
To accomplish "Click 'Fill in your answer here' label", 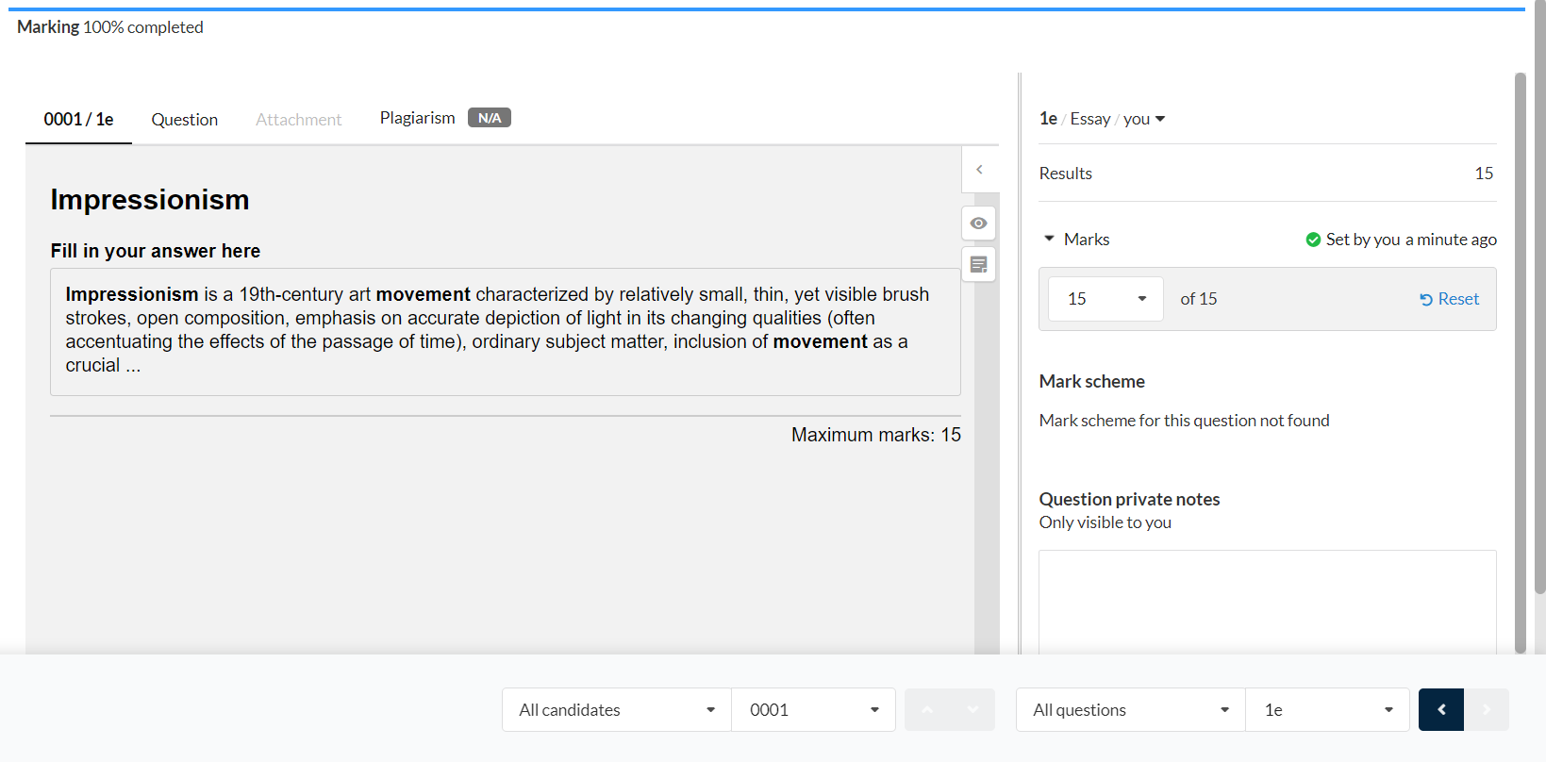I will click(x=156, y=251).
